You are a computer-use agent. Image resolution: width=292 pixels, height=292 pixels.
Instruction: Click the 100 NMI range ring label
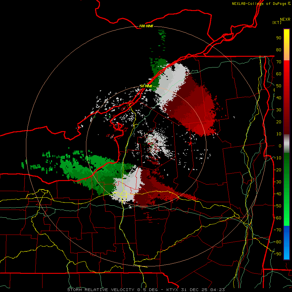(146, 26)
